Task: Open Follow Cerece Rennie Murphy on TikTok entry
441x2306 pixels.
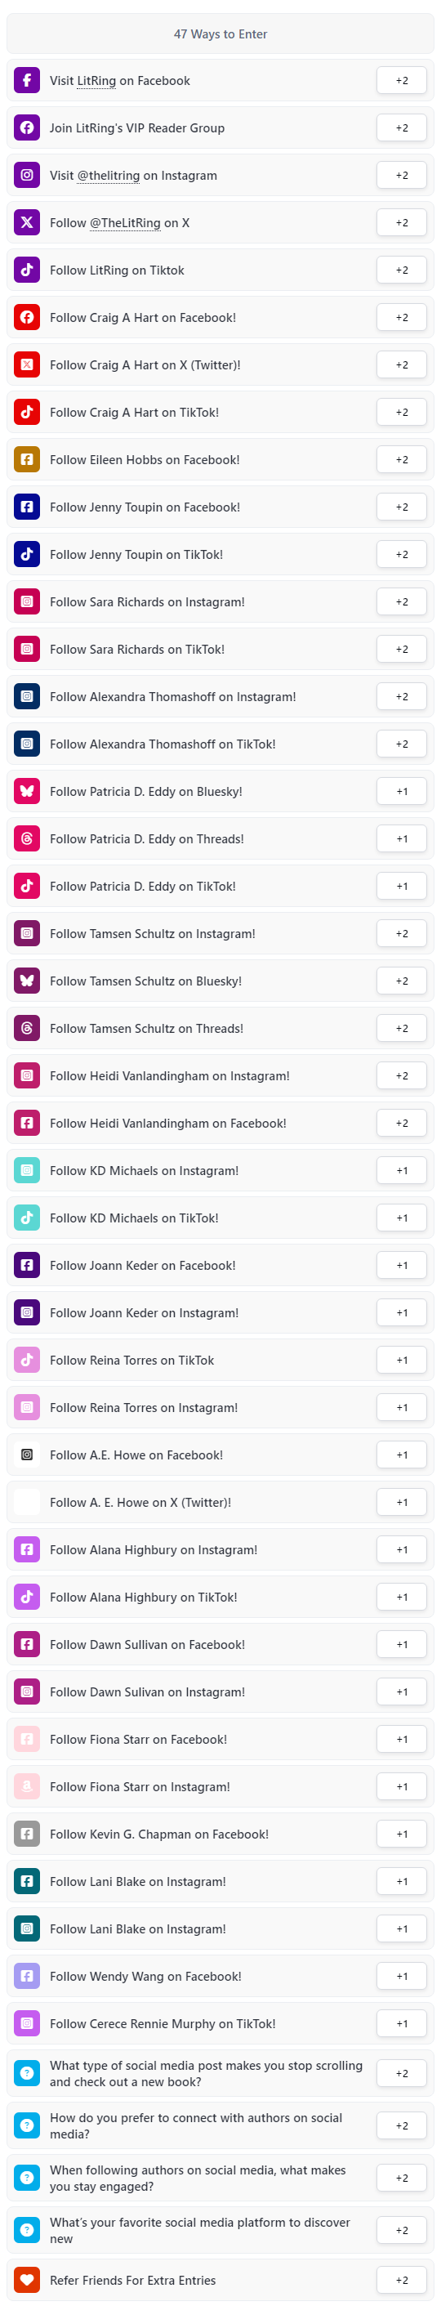Action: tap(220, 2024)
